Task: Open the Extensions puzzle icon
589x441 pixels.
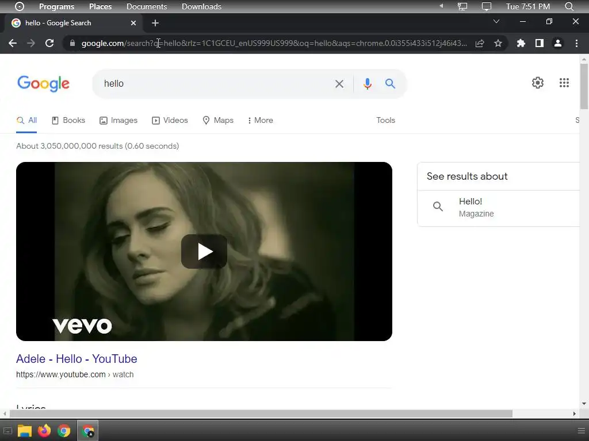Action: coord(521,43)
